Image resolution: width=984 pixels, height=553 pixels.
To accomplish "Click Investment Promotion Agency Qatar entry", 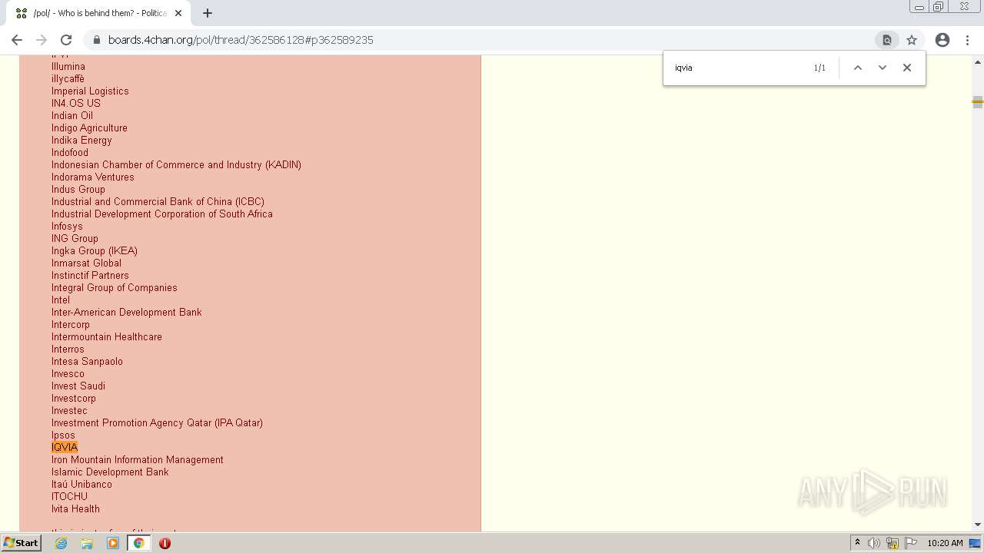I will click(x=157, y=422).
